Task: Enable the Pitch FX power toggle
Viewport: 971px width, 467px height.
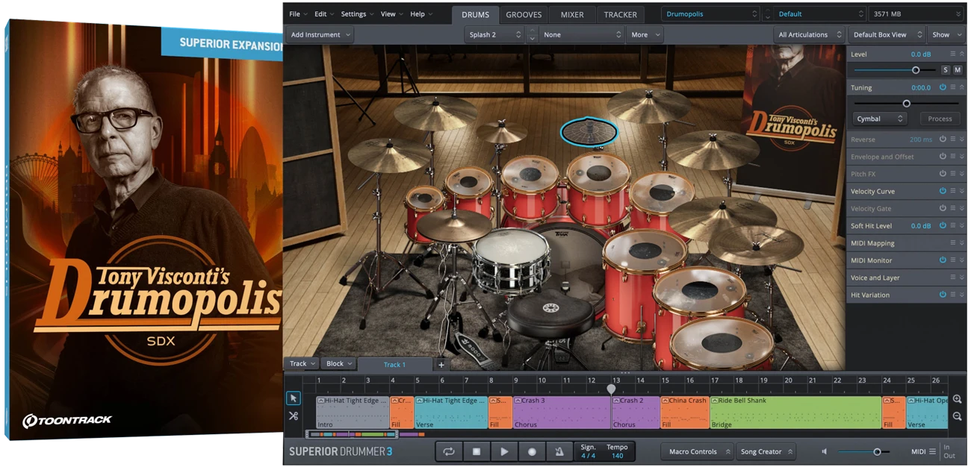Action: (943, 174)
